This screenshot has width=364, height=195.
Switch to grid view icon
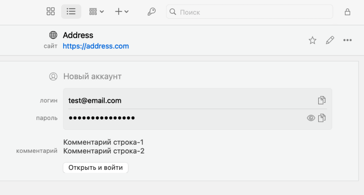51,11
